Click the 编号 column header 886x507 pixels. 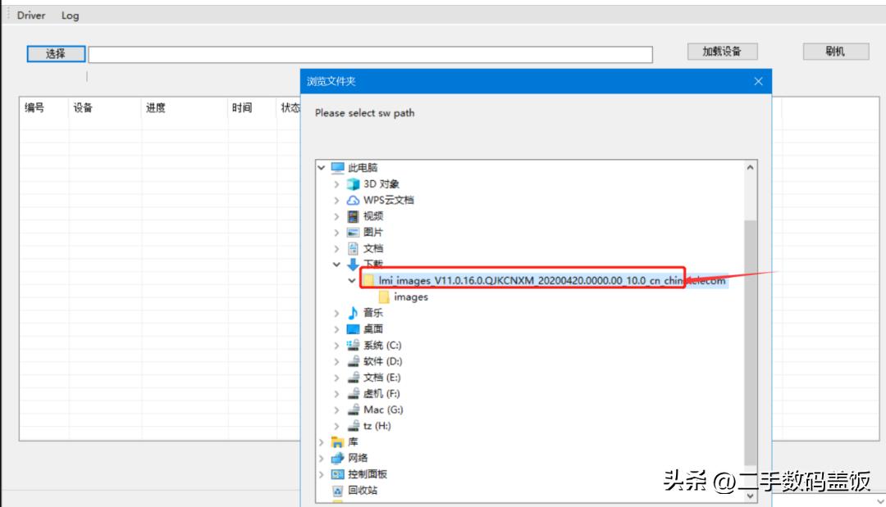click(34, 108)
